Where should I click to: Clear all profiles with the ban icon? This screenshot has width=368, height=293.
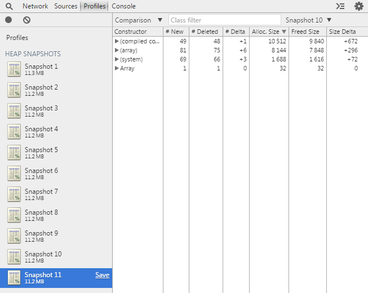click(x=26, y=20)
